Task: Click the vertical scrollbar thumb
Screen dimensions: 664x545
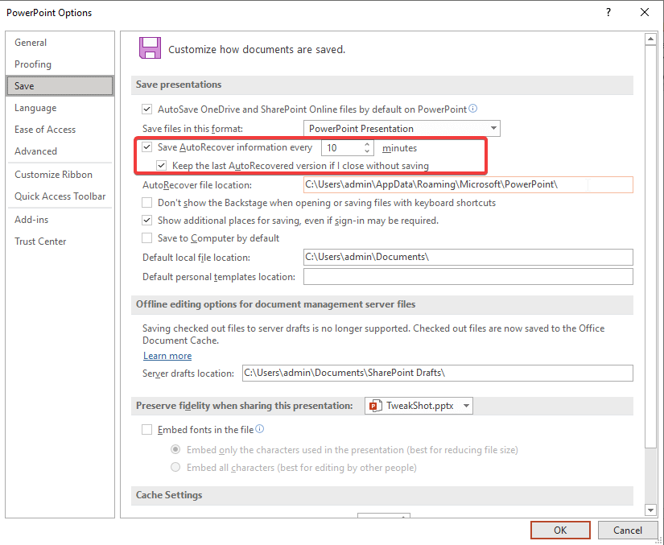Action: 650,246
